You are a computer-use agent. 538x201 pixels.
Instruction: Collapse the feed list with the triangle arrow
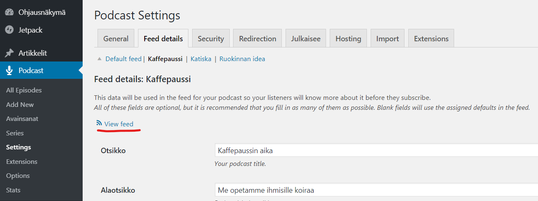coord(99,59)
